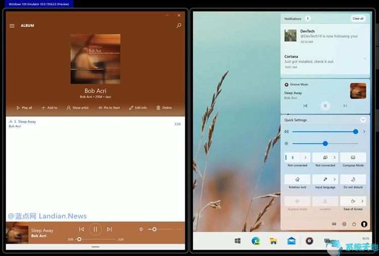This screenshot has height=256, width=379.
Task: Expand project display options arrow
Action: pos(335,158)
